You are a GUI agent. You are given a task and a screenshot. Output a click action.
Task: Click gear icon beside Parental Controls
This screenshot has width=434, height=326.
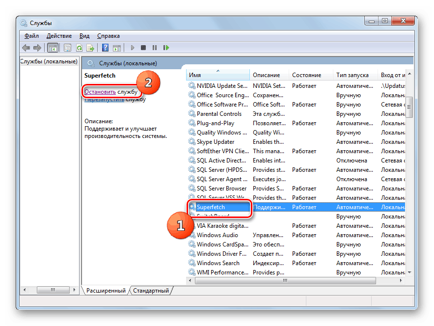point(192,113)
